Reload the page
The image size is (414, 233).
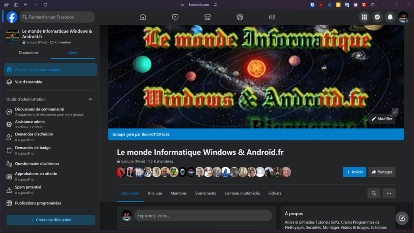click(45, 5)
